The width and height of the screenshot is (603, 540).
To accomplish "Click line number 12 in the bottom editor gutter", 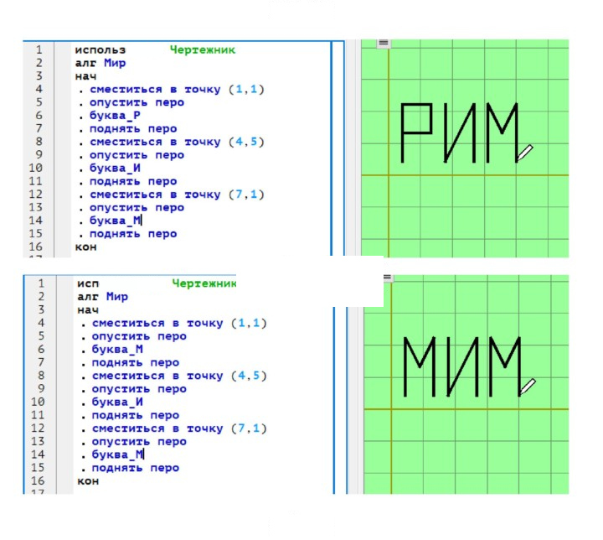I will click(x=38, y=428).
